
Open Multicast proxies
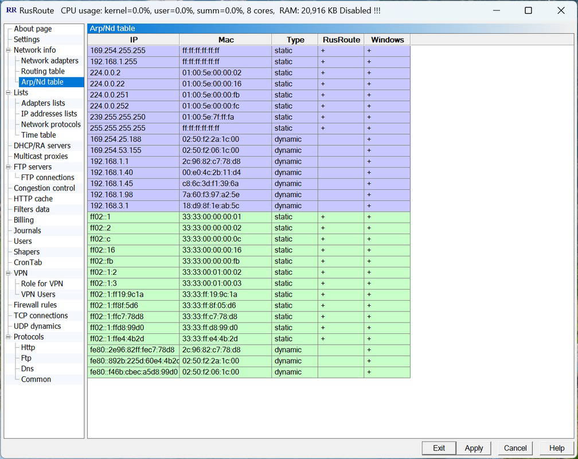pos(41,157)
